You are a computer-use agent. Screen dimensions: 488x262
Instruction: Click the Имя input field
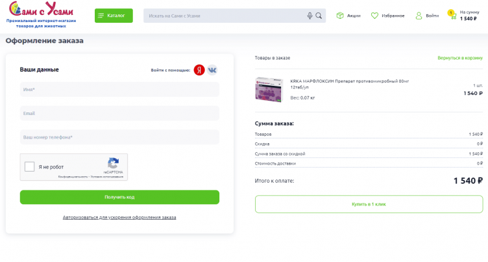coord(119,89)
